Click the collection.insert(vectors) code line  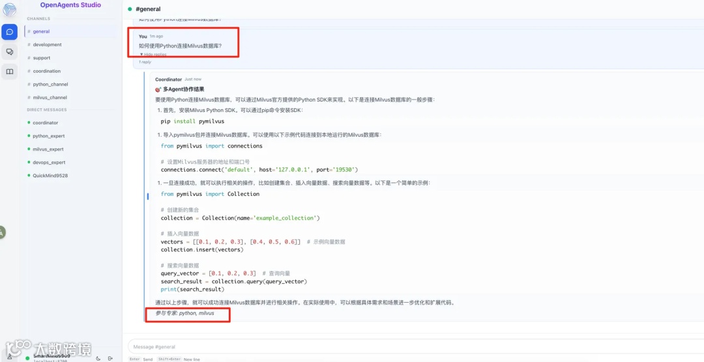(x=202, y=250)
